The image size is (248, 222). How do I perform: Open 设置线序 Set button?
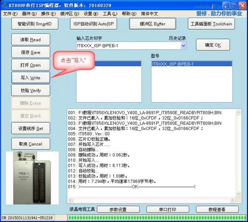pyautogui.click(x=30, y=128)
